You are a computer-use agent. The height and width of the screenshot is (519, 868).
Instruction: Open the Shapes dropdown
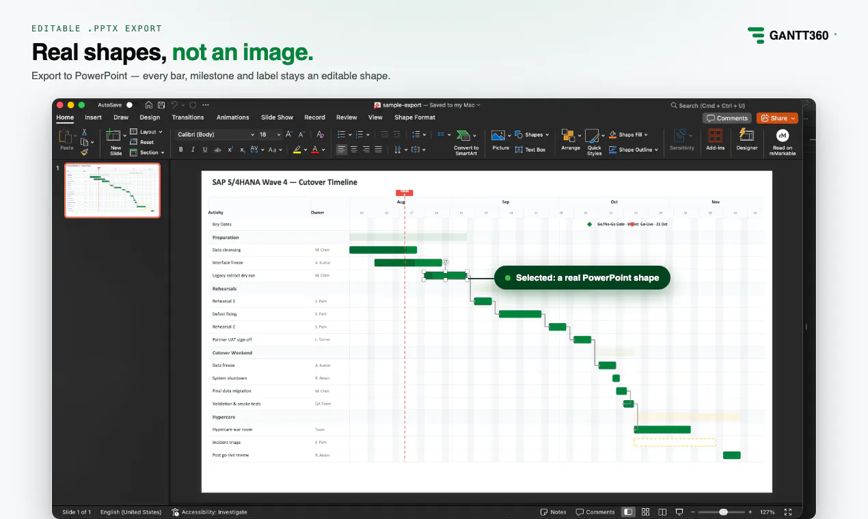pos(532,135)
